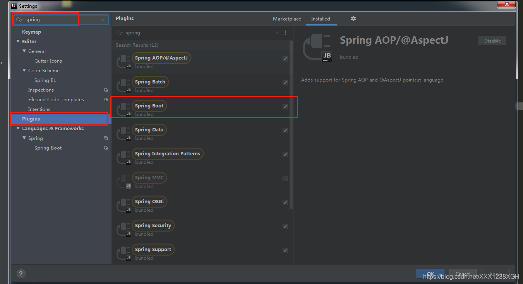Click the Search Results (12) header

pyautogui.click(x=137, y=45)
